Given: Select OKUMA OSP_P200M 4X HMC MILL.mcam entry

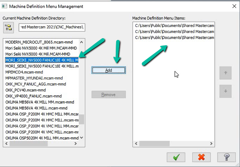Looking at the screenshot, I should pyautogui.click(x=42, y=120).
